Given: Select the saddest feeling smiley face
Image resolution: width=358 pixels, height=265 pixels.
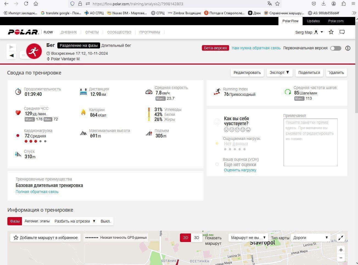Looking at the screenshot, I should click(226, 129).
